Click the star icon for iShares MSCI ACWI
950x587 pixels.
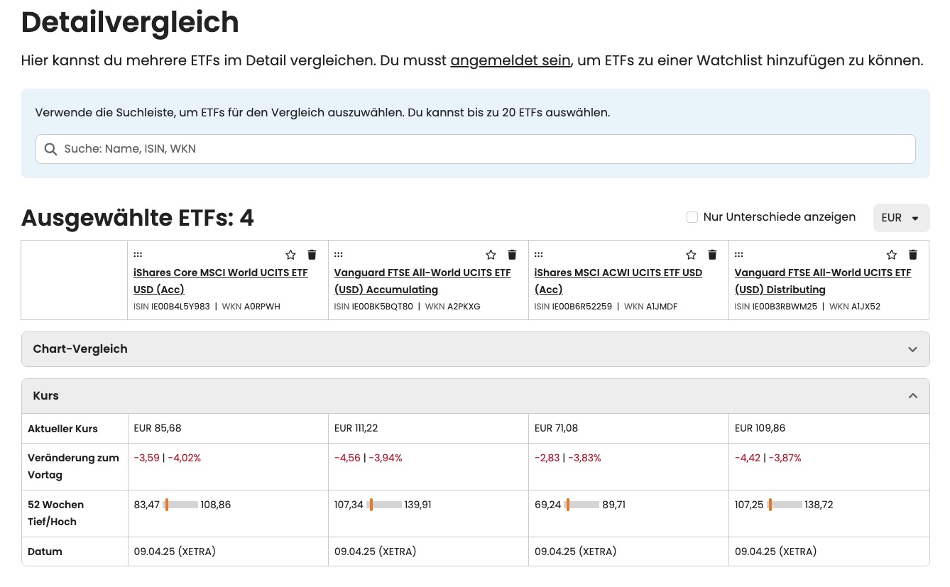pos(691,254)
